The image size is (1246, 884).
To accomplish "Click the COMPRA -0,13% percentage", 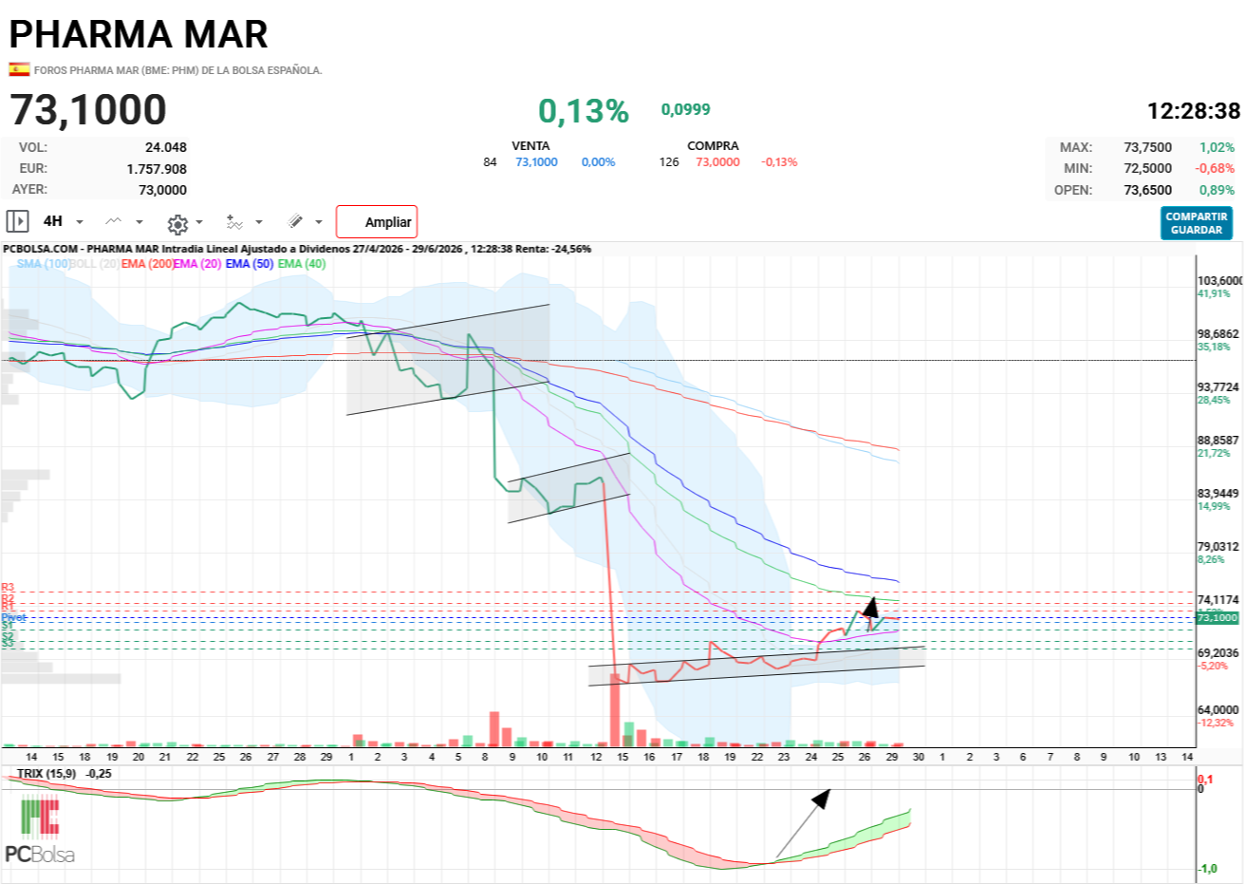I will coord(779,162).
